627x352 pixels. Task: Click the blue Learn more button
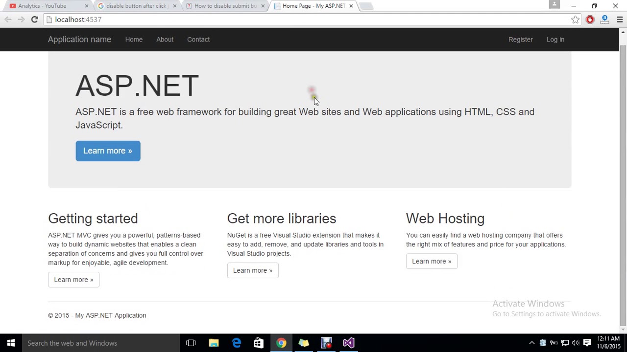108,151
